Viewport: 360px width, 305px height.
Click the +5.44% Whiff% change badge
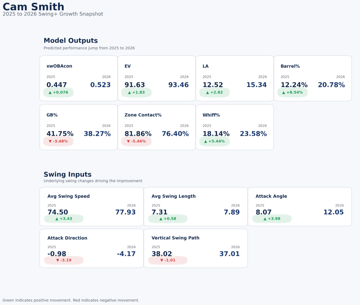point(214,141)
